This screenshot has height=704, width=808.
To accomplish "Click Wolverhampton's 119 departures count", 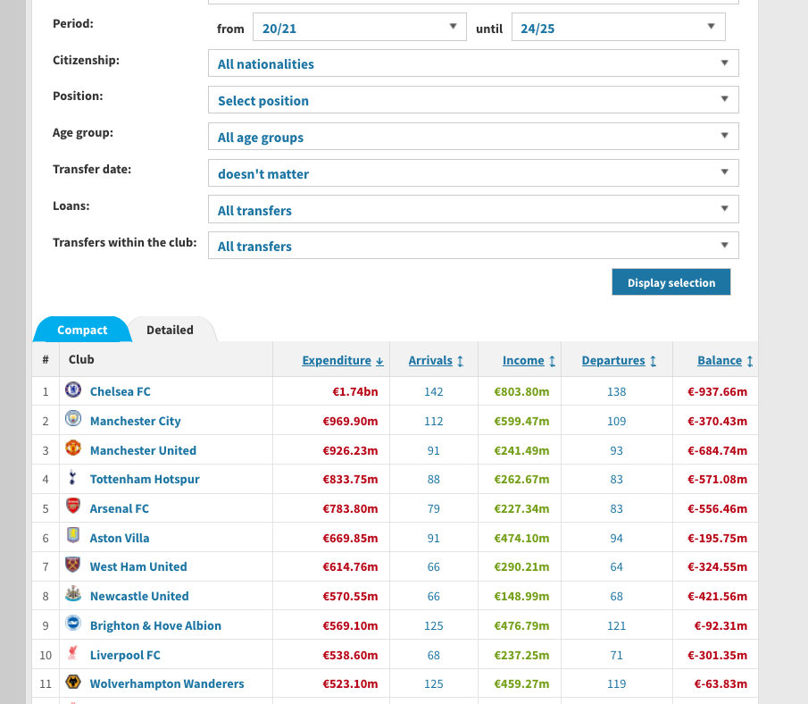I will pyautogui.click(x=616, y=683).
